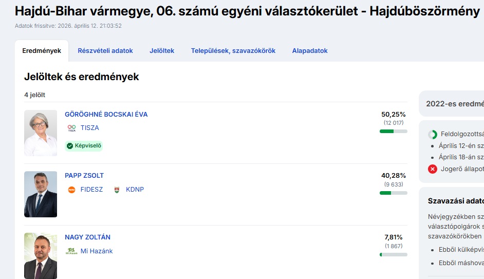
Task: Click Nagy Zoltán's portrait photo
Action: point(41,255)
